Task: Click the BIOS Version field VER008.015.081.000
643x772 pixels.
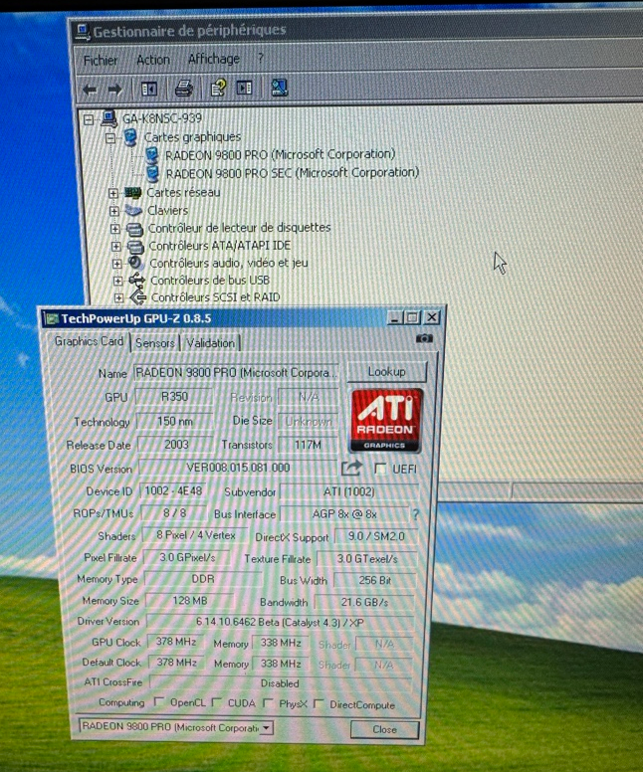Action: [238, 468]
